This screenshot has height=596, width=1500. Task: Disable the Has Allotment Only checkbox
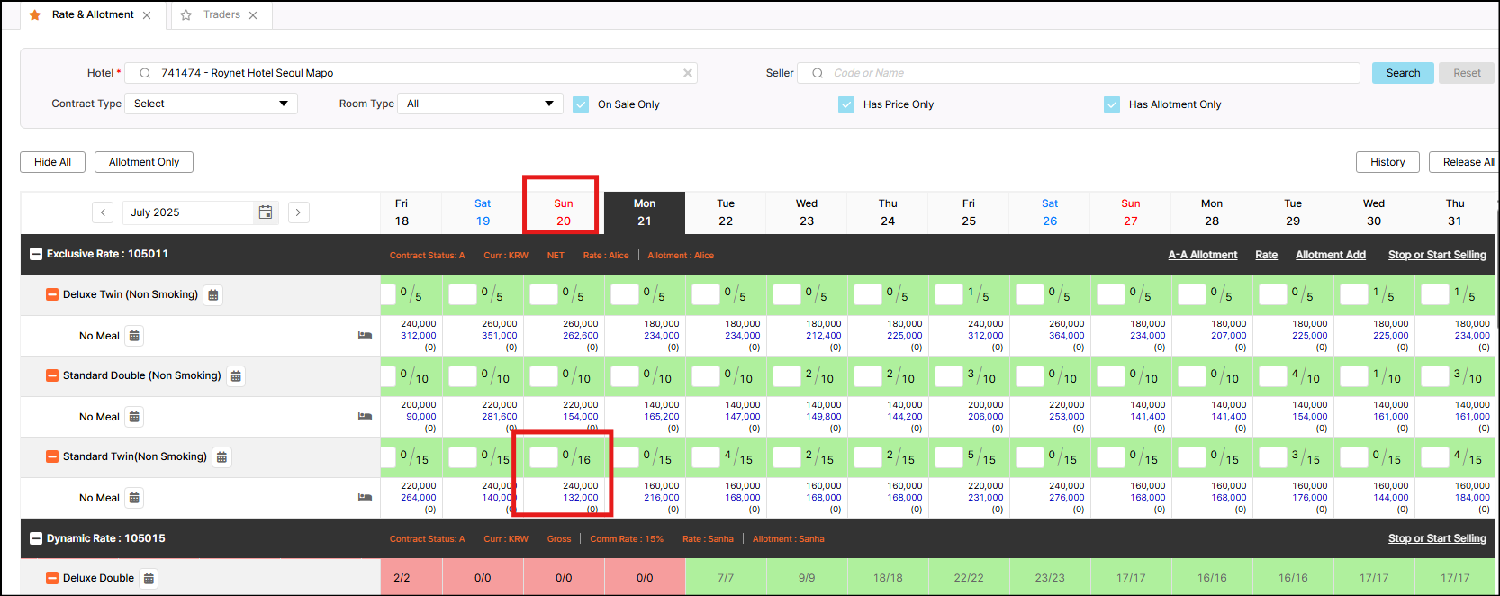coord(1112,104)
